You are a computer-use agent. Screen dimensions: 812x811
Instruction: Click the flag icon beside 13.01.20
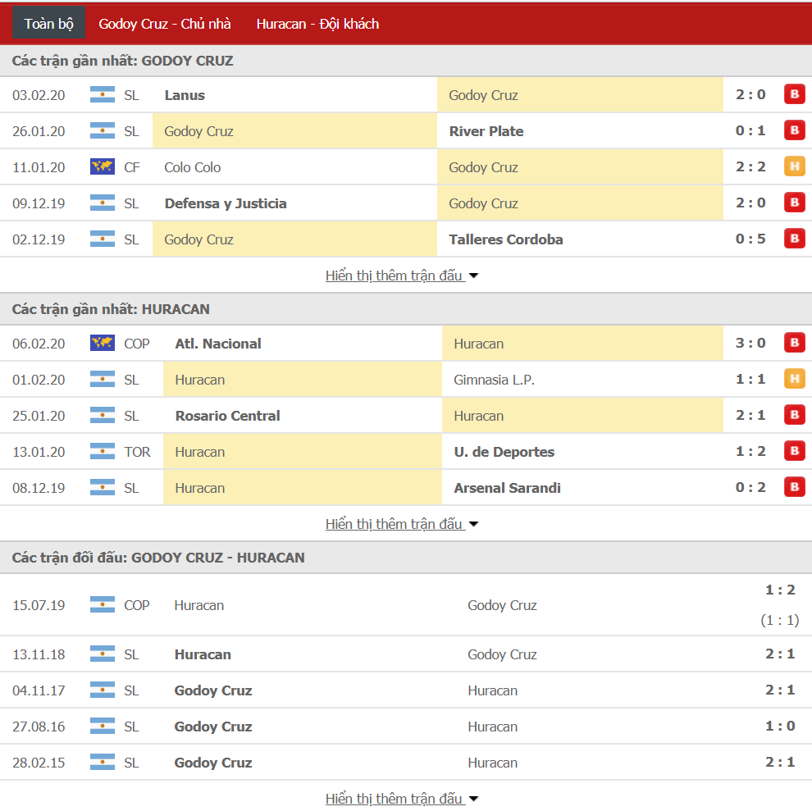(x=103, y=452)
